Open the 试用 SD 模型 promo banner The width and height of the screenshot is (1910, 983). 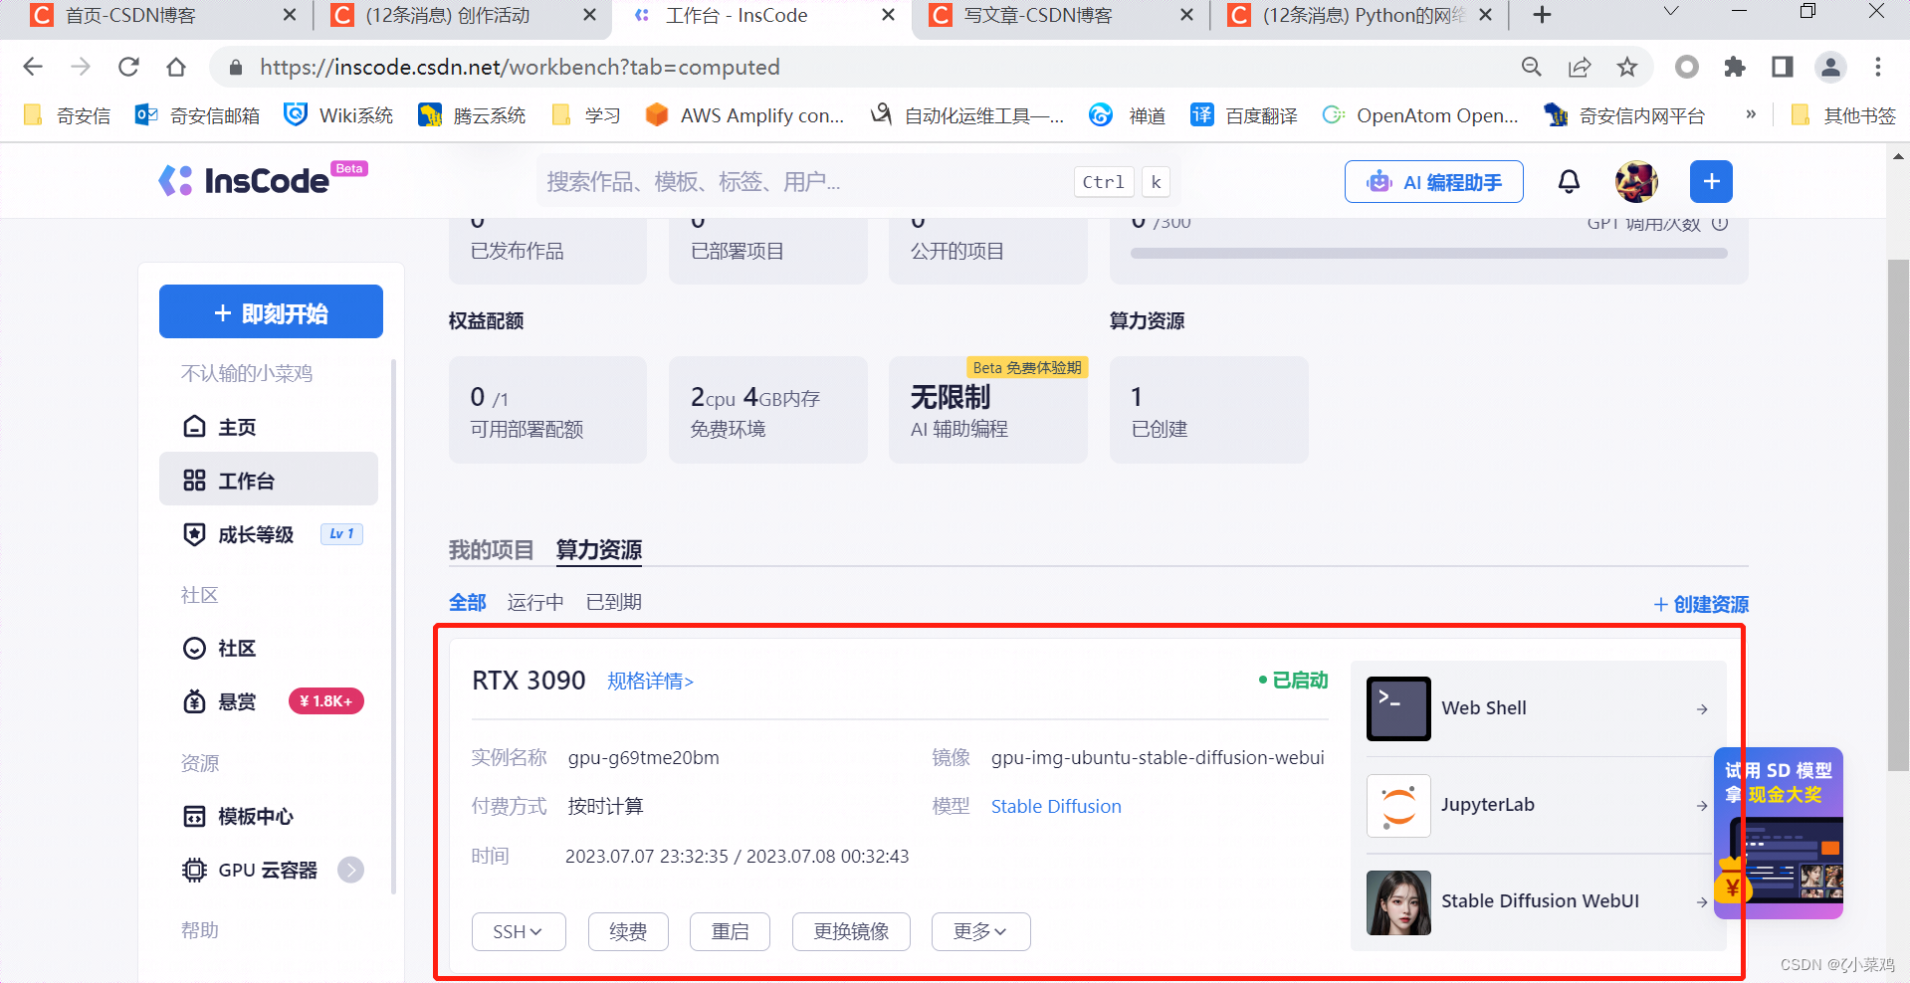pyautogui.click(x=1779, y=833)
